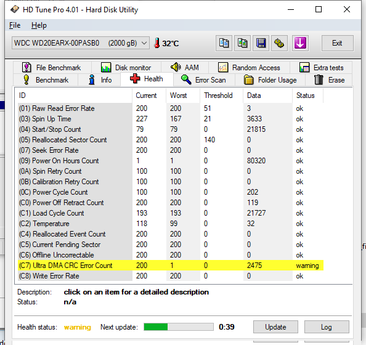Open the File Benchmark tab
This screenshot has width=366, height=345.
pos(52,68)
